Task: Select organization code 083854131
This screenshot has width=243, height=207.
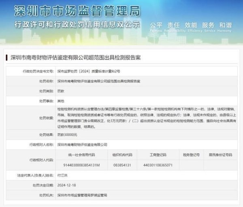Action: [122, 165]
